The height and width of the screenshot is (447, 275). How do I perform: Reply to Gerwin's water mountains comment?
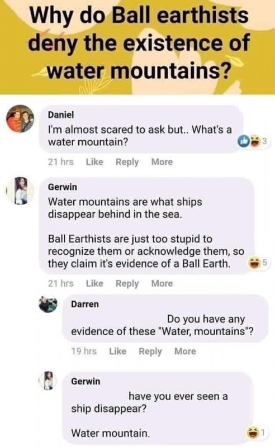[x=127, y=283]
